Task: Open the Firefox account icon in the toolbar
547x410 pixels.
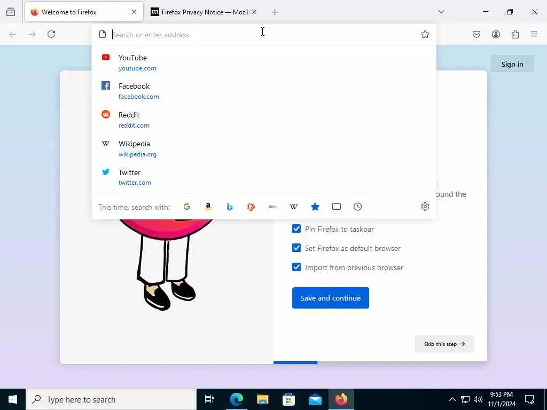Action: (x=496, y=34)
